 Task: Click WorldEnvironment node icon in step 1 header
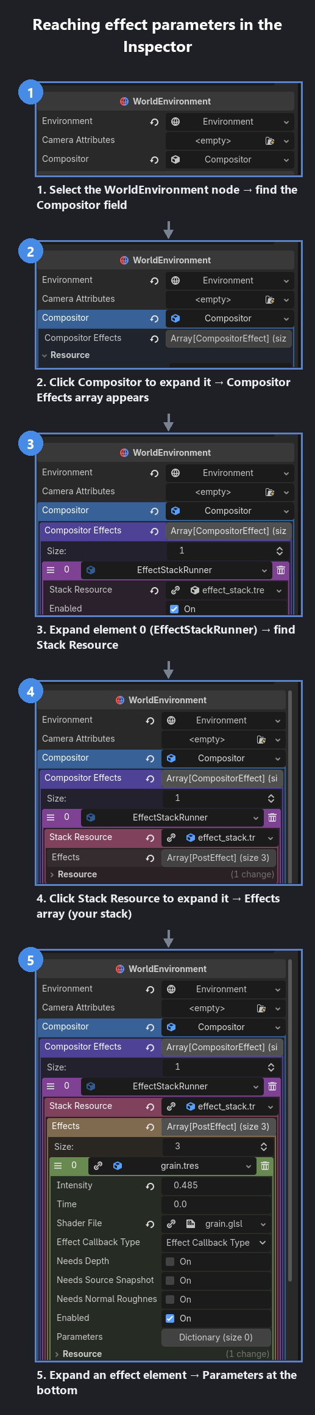click(x=124, y=101)
